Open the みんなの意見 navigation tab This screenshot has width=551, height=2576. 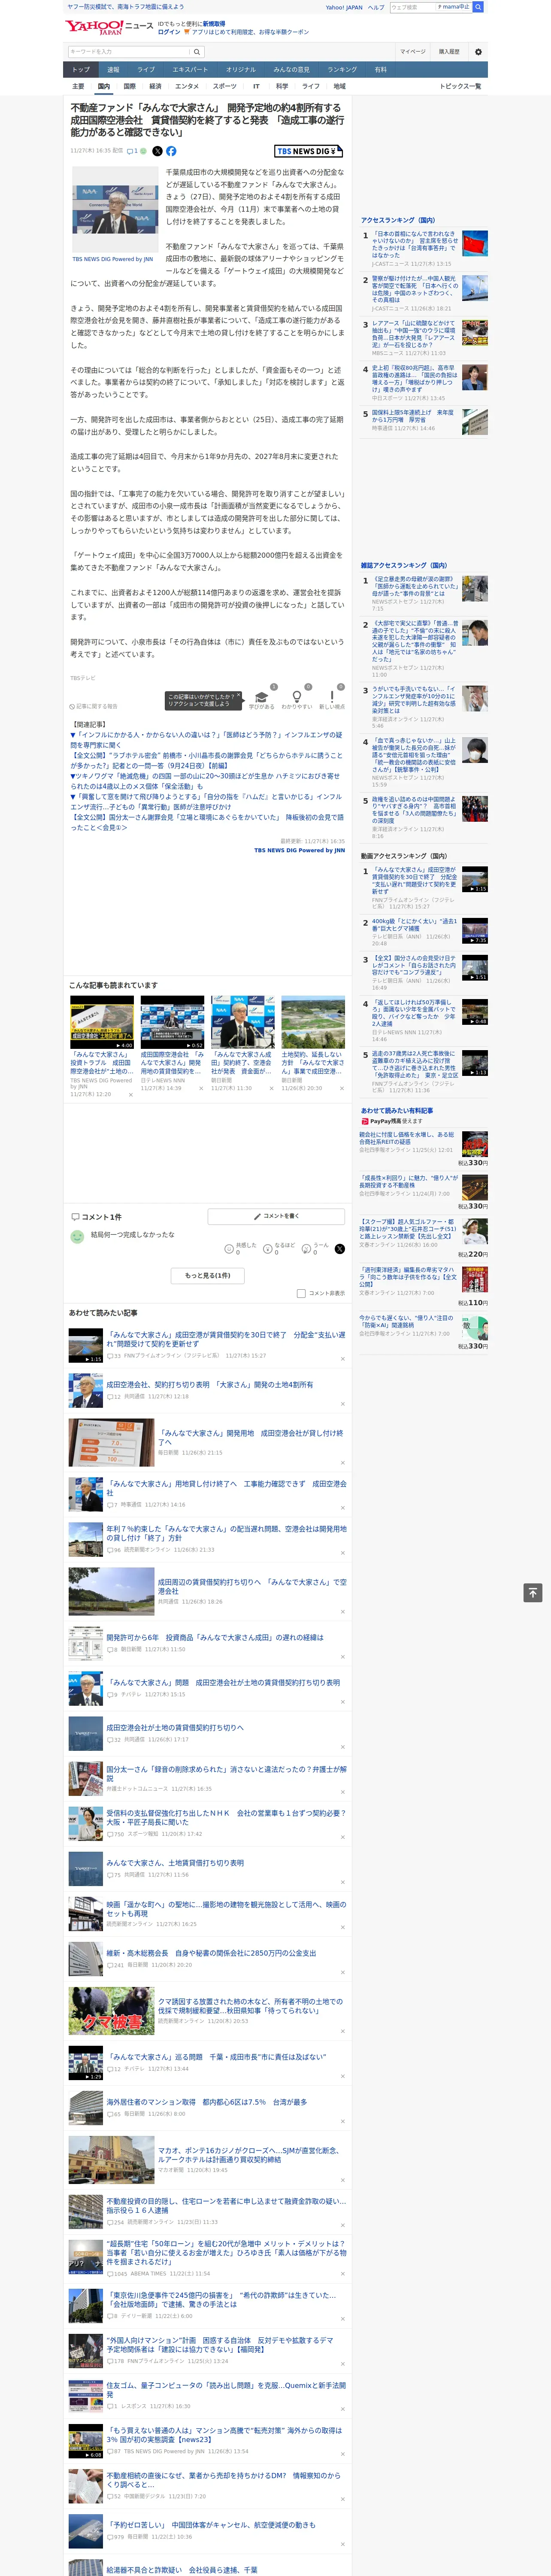pos(291,70)
